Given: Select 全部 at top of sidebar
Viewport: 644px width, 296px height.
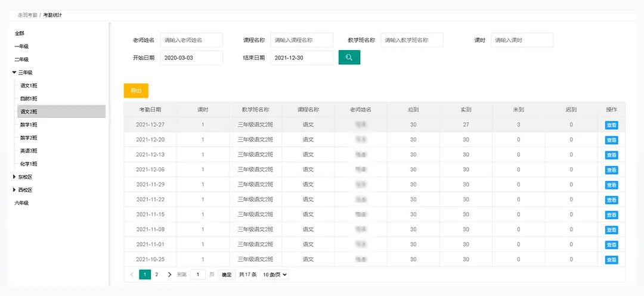Looking at the screenshot, I should point(20,33).
